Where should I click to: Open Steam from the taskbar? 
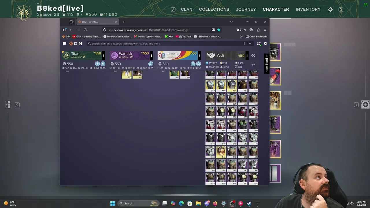pos(249,203)
